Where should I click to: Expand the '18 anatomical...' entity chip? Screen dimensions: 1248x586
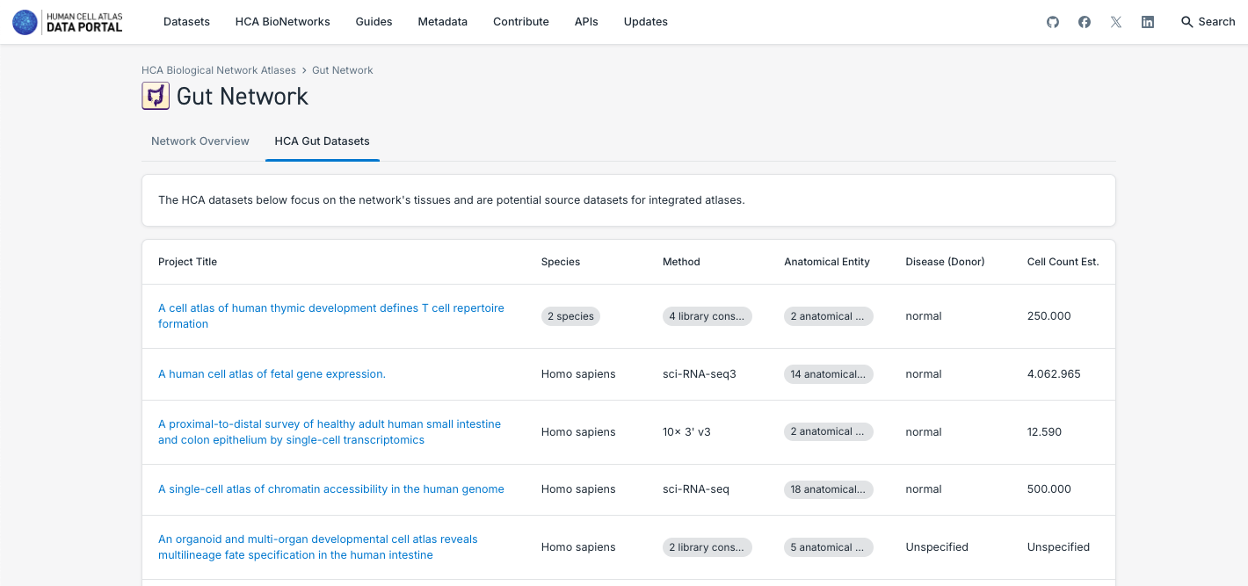pyautogui.click(x=828, y=489)
